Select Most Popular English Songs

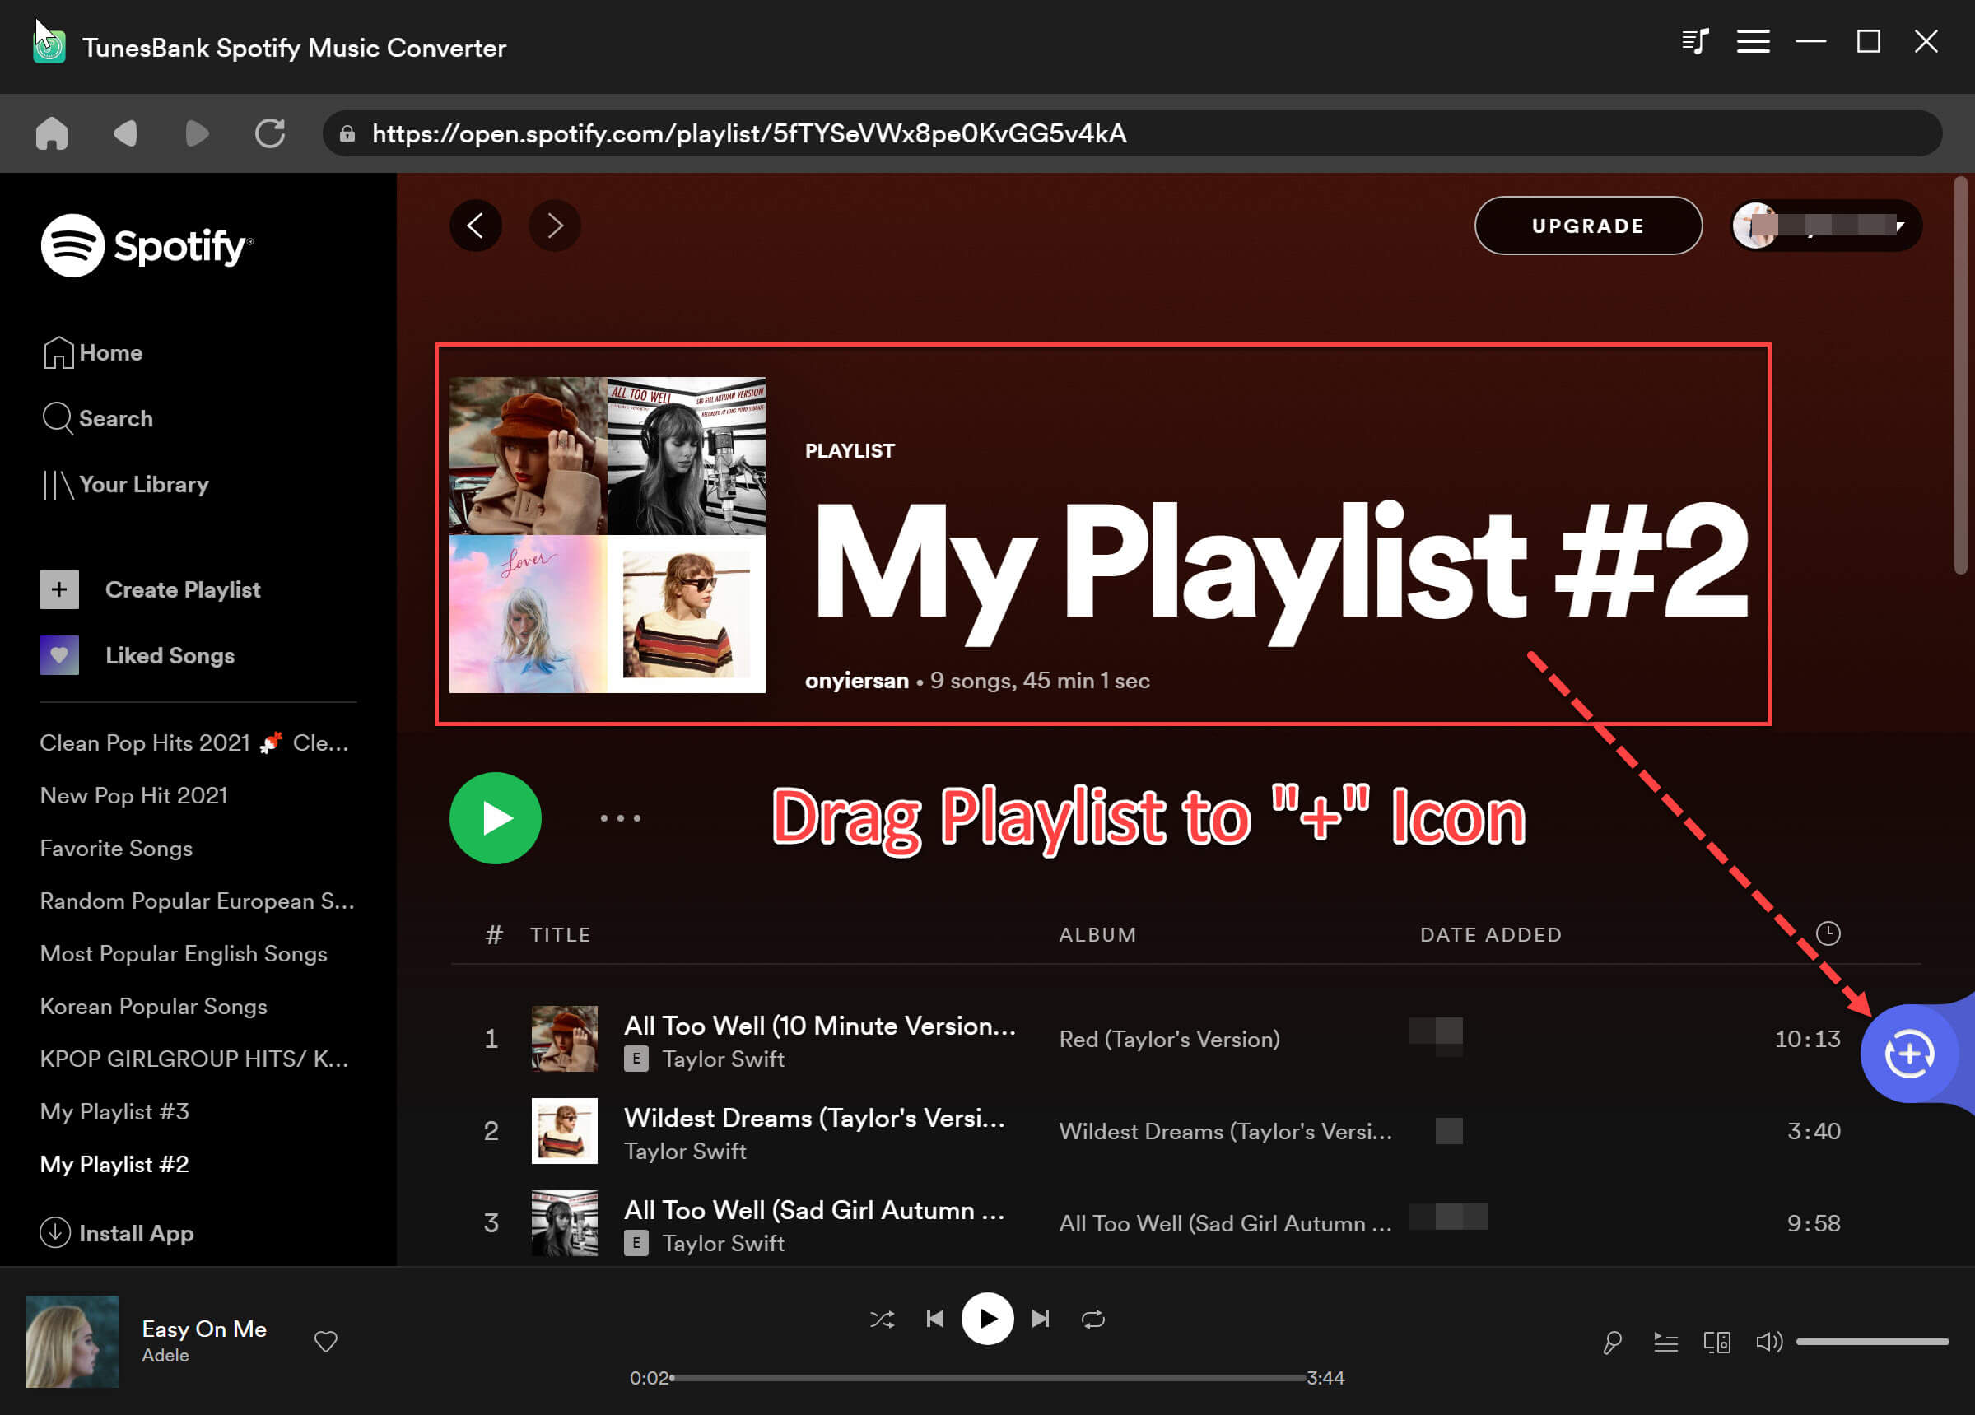pos(184,953)
